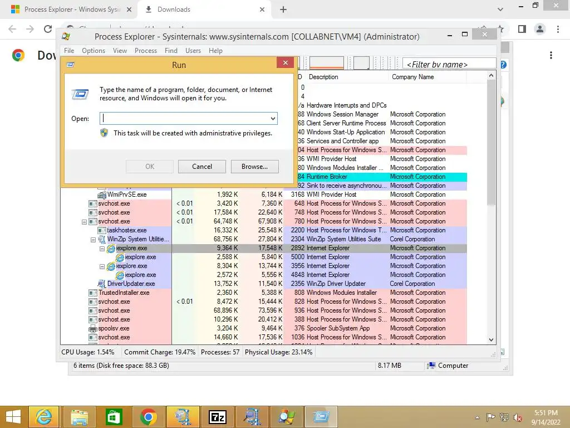Click the DriverUpdater.exe process icon
Viewport: 570px width, 428px height.
coord(102,284)
